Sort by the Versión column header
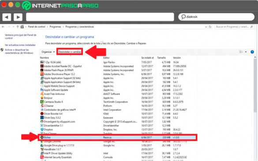This screenshot has width=258, height=161. tap(177, 58)
